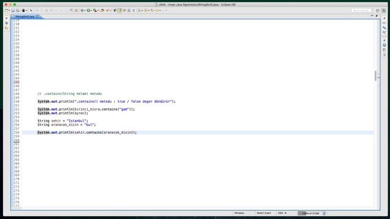Viewport: 390px width, 219px height.
Task: Click the Run External Tools icon
Action: click(95, 10)
